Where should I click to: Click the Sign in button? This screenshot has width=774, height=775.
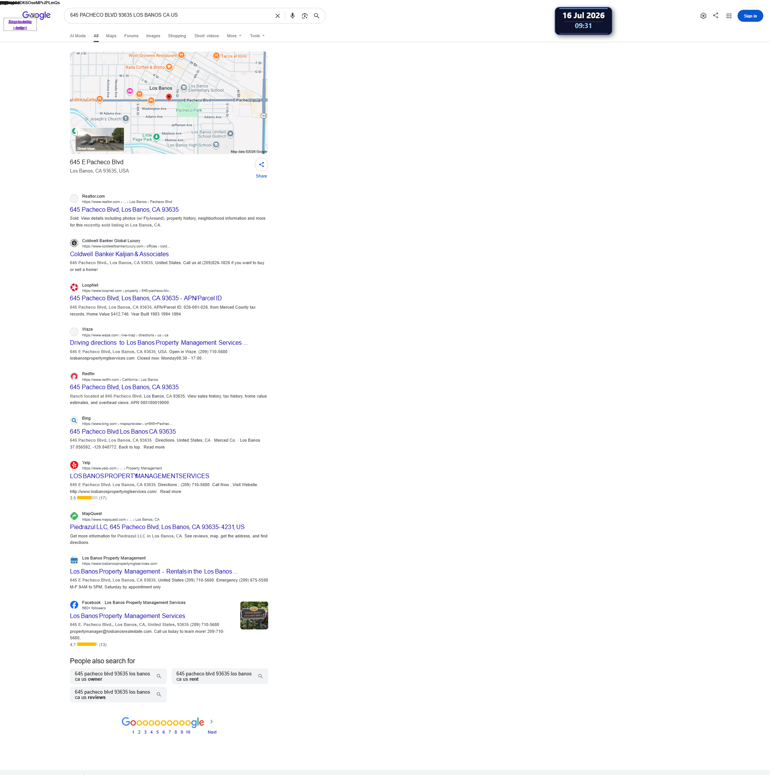[754, 16]
